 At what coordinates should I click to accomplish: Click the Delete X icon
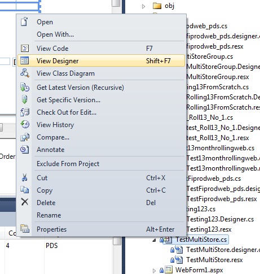click(x=25, y=202)
